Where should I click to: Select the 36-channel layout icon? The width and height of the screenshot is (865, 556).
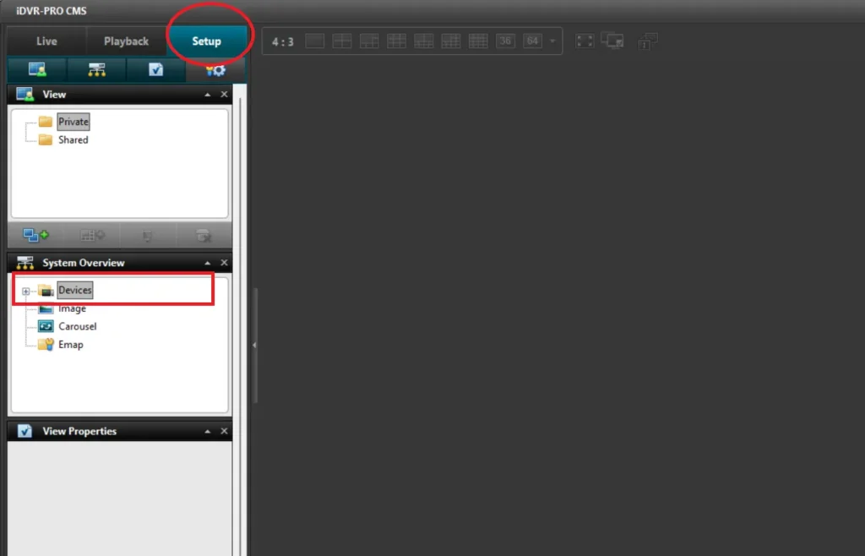pyautogui.click(x=505, y=41)
